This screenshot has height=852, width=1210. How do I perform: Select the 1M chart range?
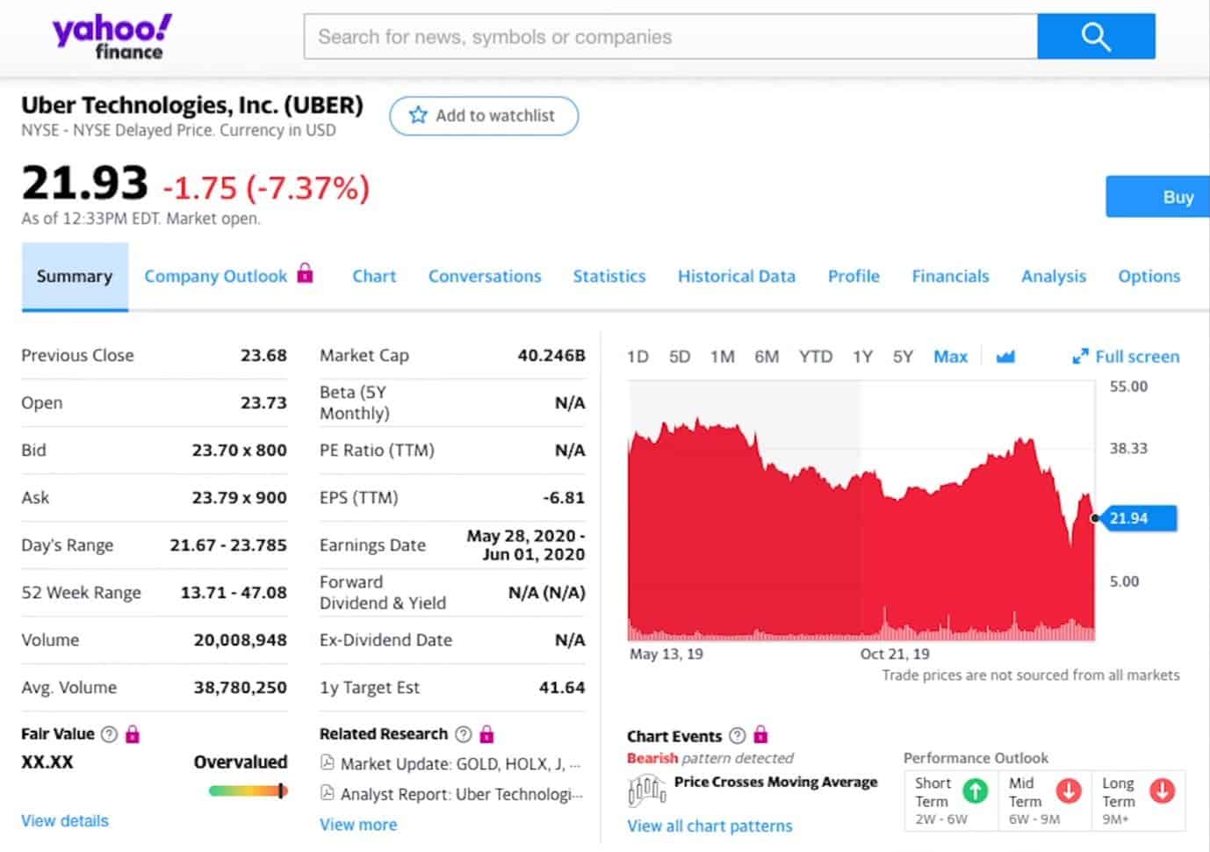[x=723, y=357]
